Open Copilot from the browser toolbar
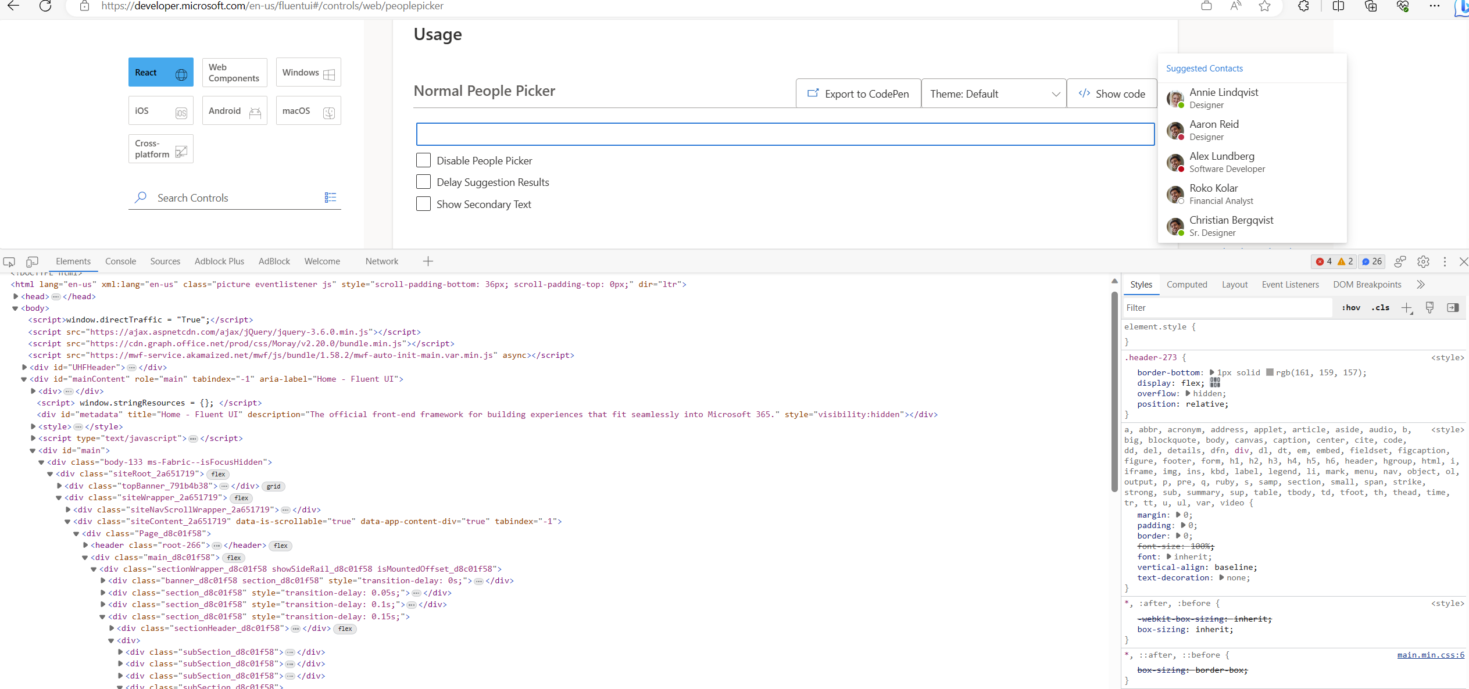The width and height of the screenshot is (1469, 689). (x=1461, y=7)
